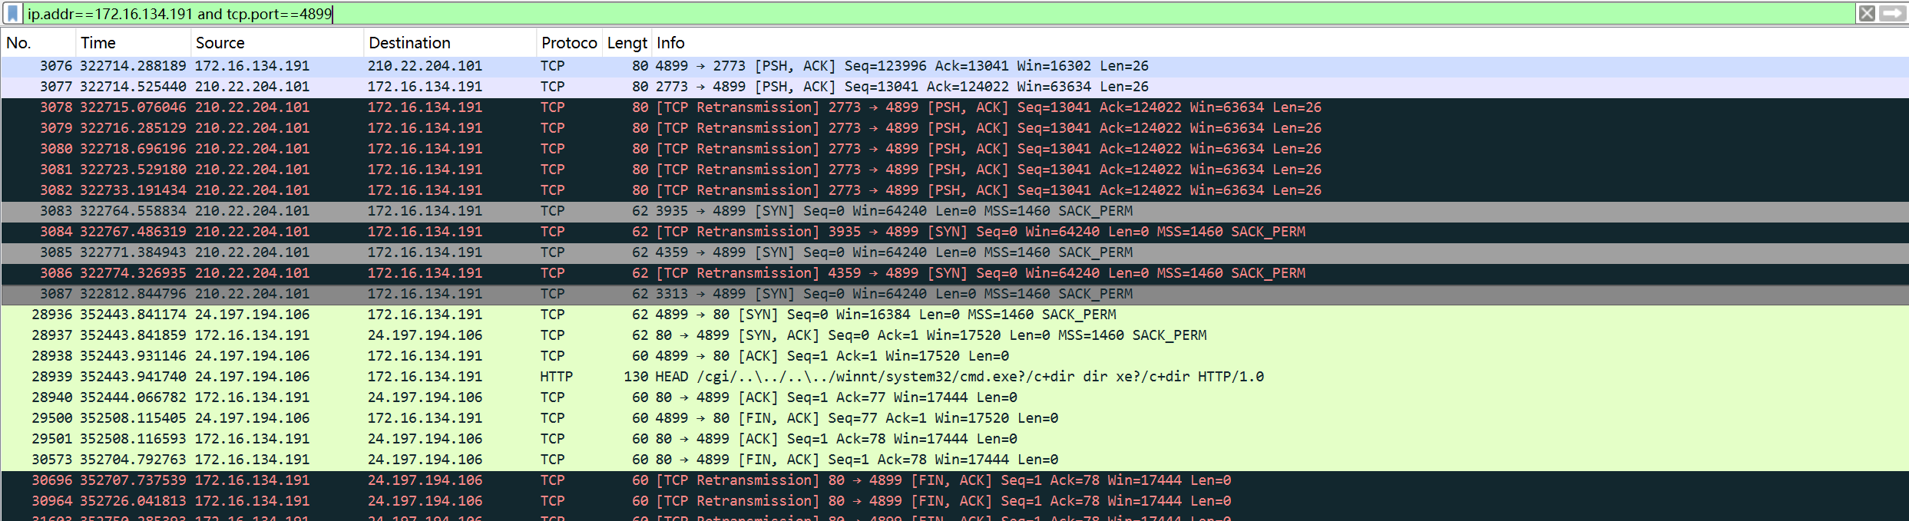Sort by the Length column header
The width and height of the screenshot is (1909, 521).
[x=627, y=43]
